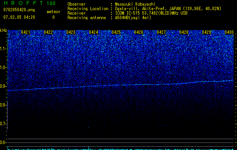237x150 pixels.
Task: Click the 0.6 kHz axis label
Action: tap(3, 142)
